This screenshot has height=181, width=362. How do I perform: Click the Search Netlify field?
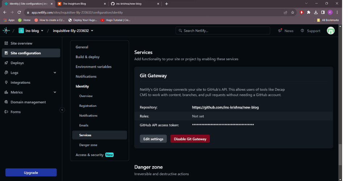tap(223, 30)
